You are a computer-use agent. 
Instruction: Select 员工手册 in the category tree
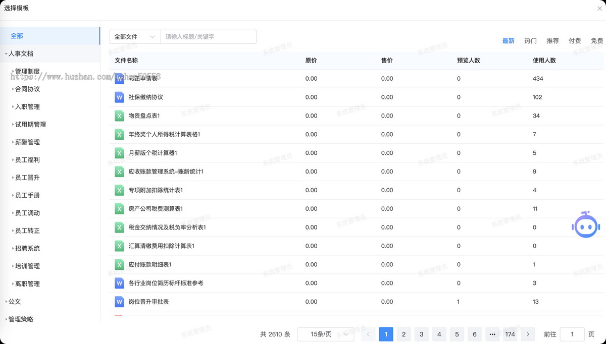(x=27, y=195)
